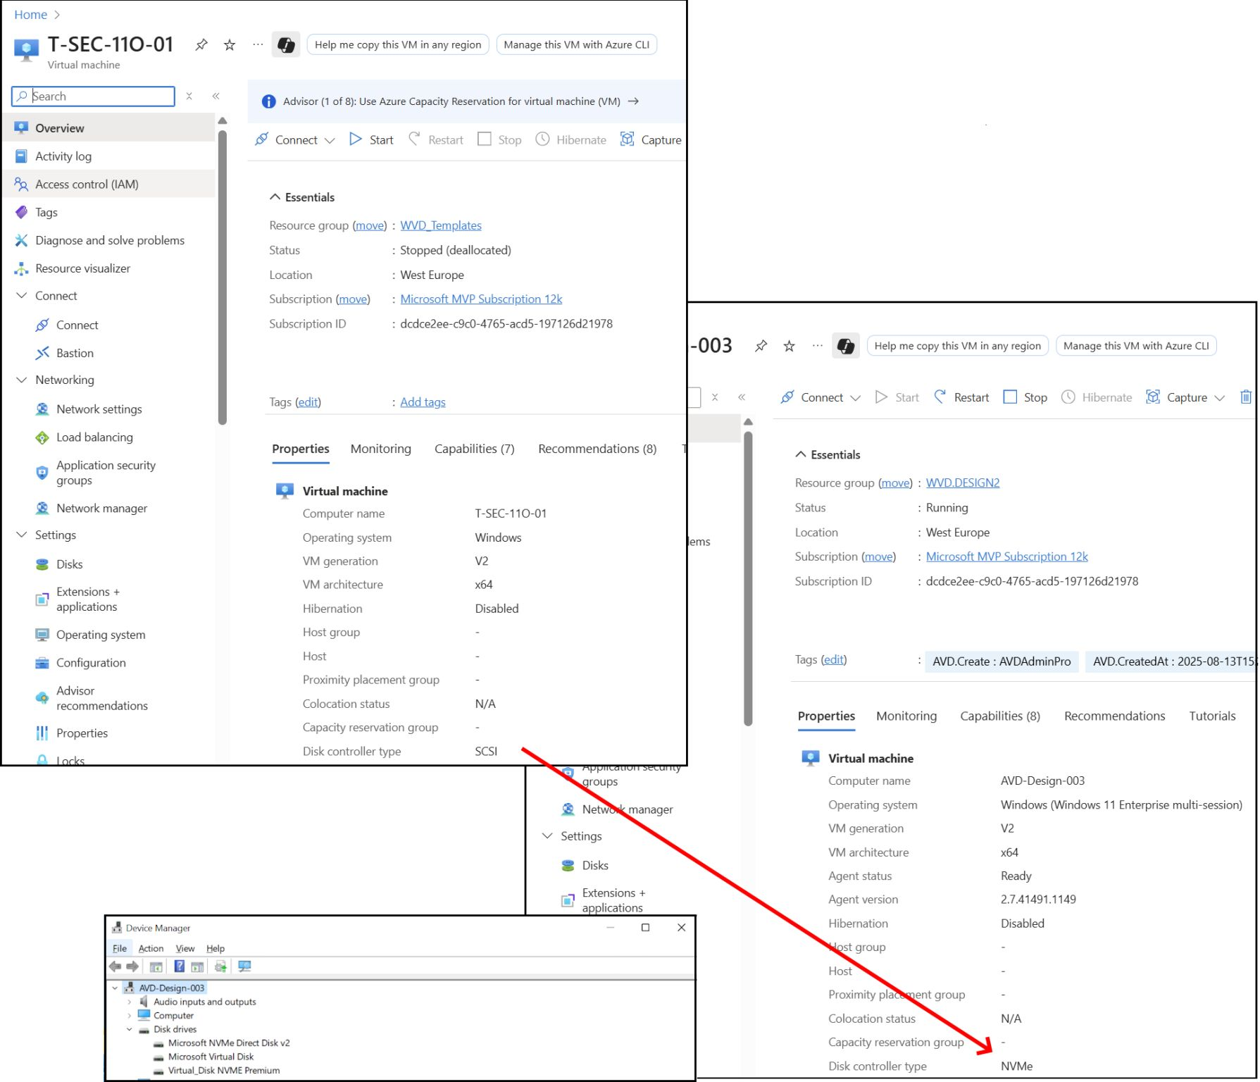Expand Computer node in Device Manager
The height and width of the screenshot is (1082, 1260).
coord(130,1016)
